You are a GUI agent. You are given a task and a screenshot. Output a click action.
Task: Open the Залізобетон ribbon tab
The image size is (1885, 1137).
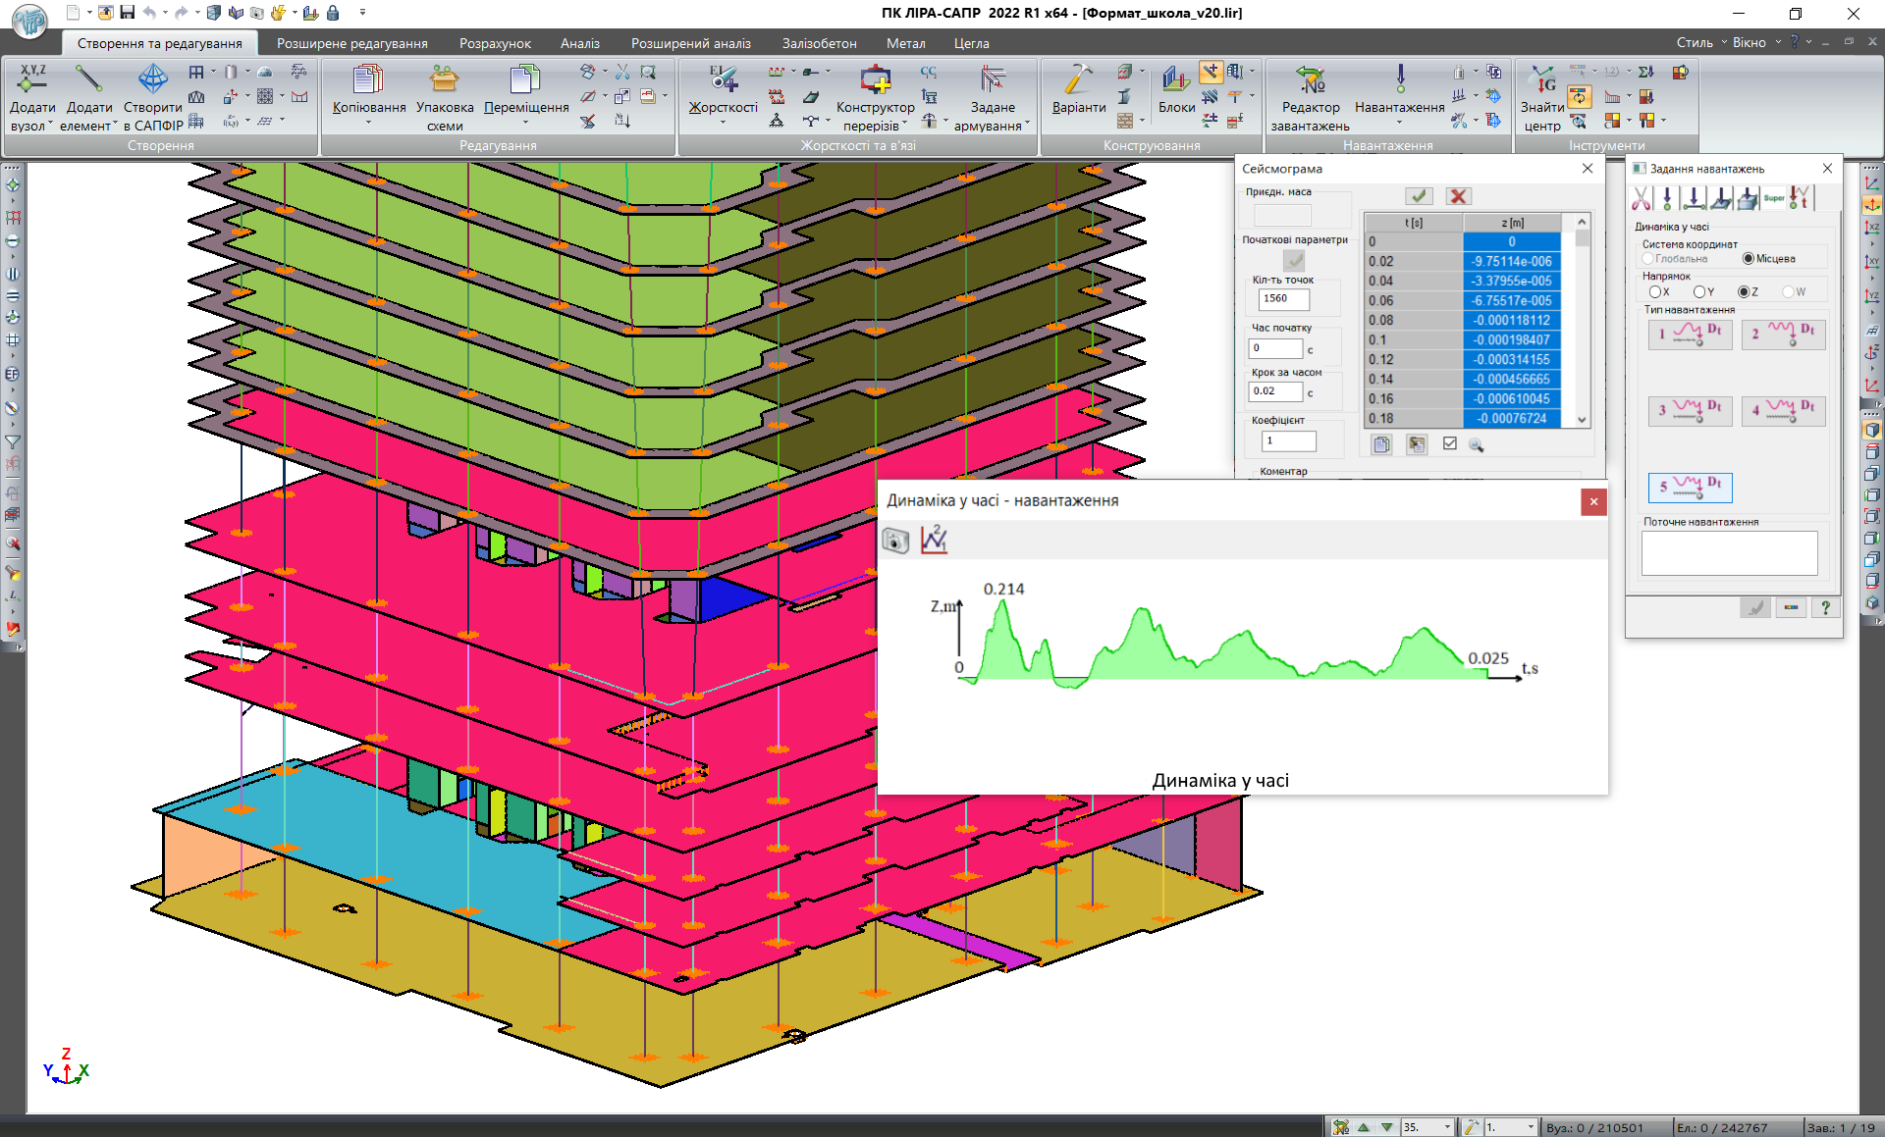point(819,43)
